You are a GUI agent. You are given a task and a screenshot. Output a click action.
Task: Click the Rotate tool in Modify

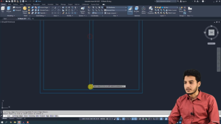pyautogui.click(x=69, y=10)
